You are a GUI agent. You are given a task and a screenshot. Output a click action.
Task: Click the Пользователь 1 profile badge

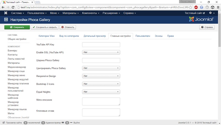[187, 2]
